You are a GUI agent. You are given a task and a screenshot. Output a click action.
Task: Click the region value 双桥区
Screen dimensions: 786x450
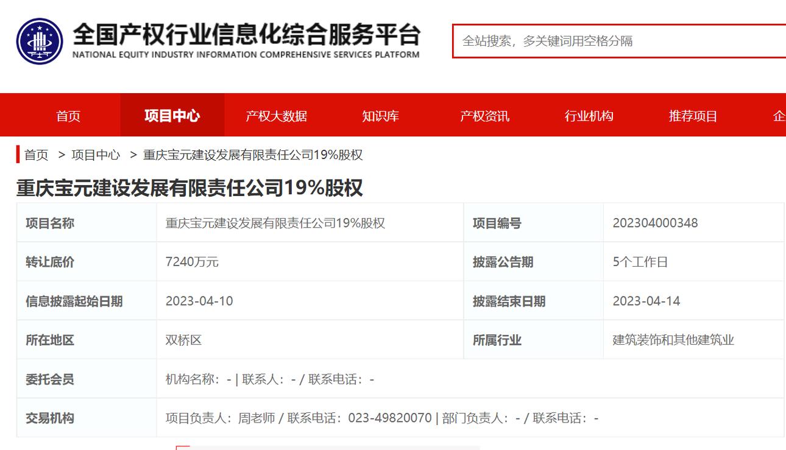(x=183, y=340)
